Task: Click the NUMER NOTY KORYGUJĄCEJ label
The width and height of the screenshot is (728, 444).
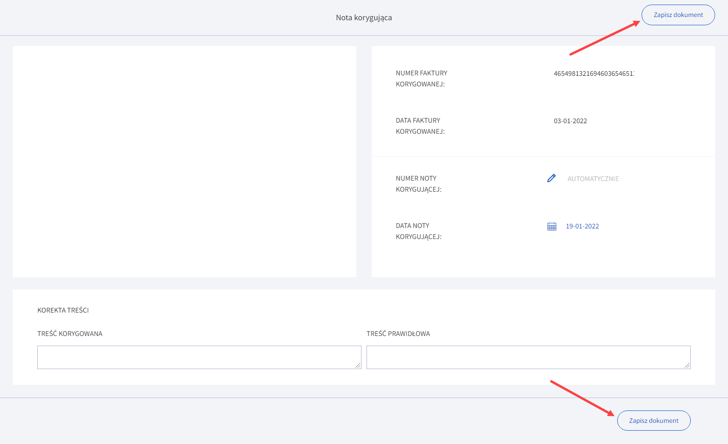Action: (x=418, y=184)
